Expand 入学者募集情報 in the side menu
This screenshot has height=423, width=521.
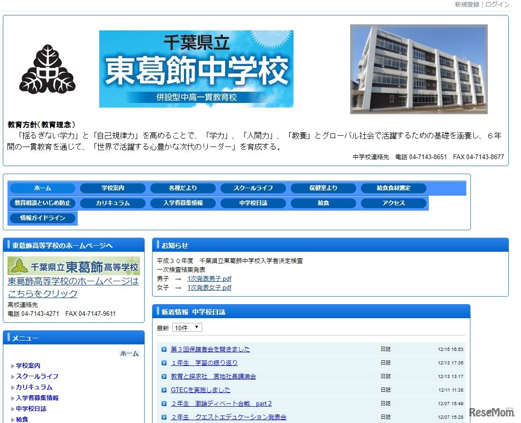click(37, 398)
